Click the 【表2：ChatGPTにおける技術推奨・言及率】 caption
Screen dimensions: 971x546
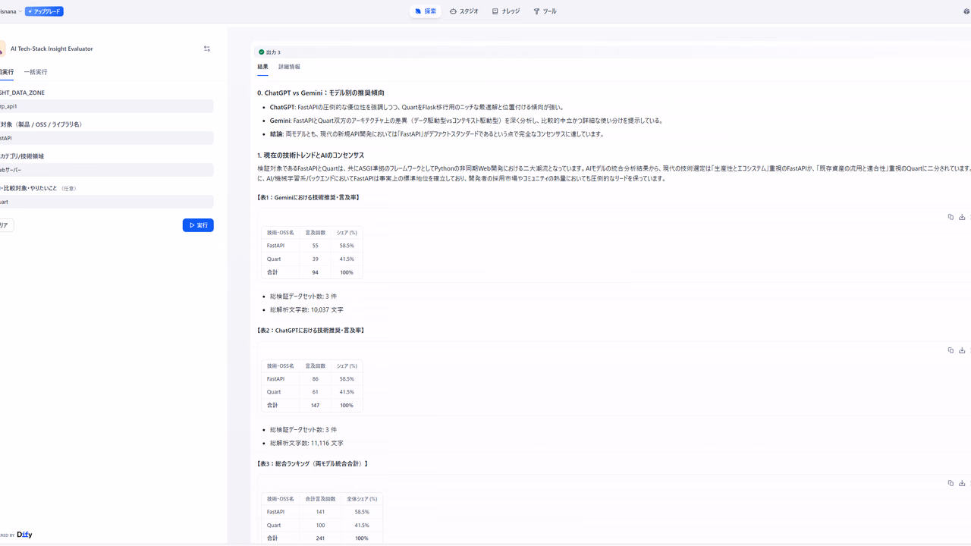[x=311, y=331]
